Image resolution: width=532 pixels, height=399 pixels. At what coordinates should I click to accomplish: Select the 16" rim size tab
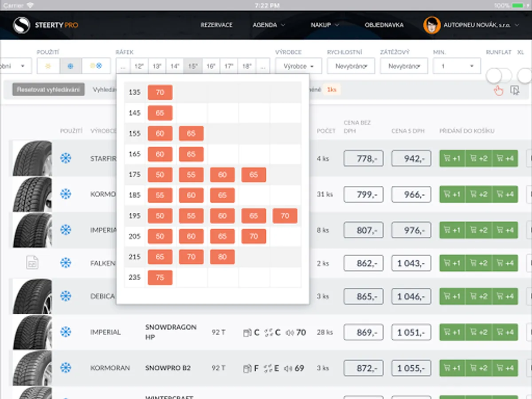tap(211, 66)
